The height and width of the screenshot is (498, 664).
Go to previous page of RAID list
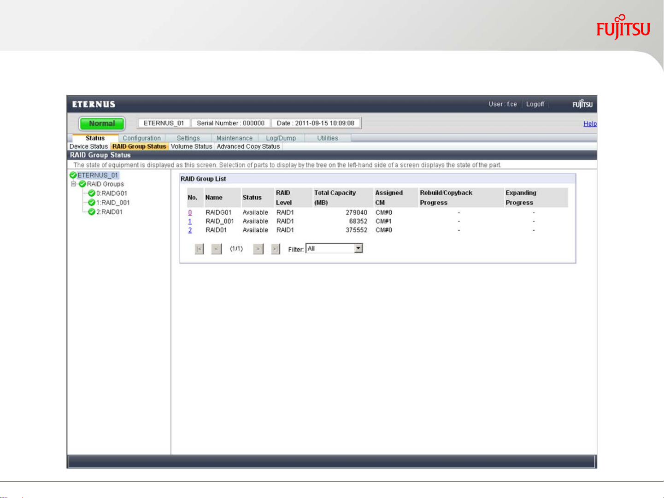click(x=216, y=249)
